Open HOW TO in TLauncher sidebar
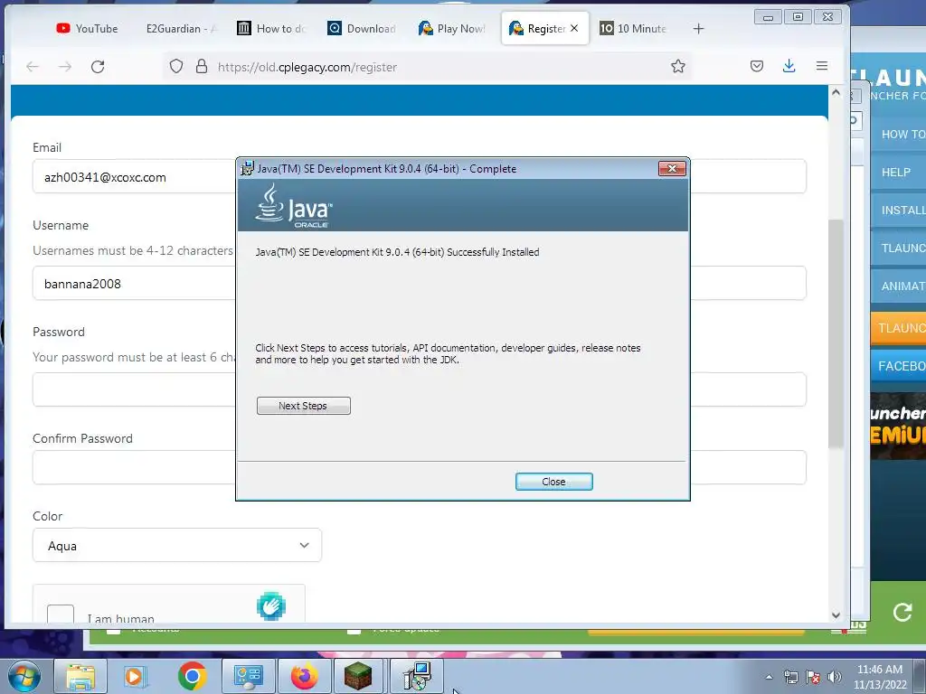The image size is (926, 694). coord(899,134)
